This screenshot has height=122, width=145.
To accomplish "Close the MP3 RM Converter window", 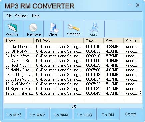I will click(138, 5).
